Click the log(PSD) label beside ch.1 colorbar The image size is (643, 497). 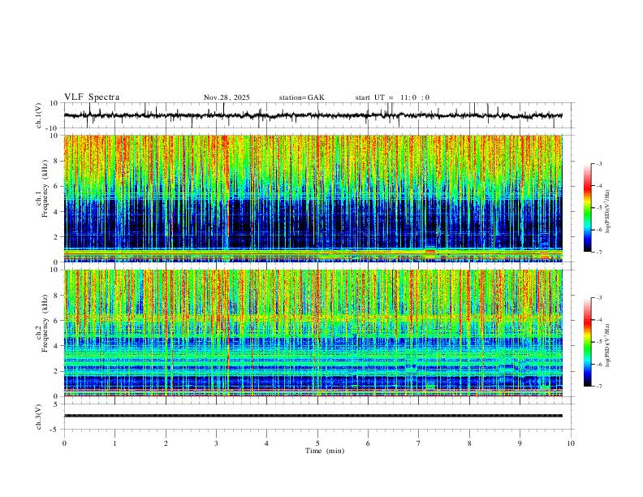point(608,212)
